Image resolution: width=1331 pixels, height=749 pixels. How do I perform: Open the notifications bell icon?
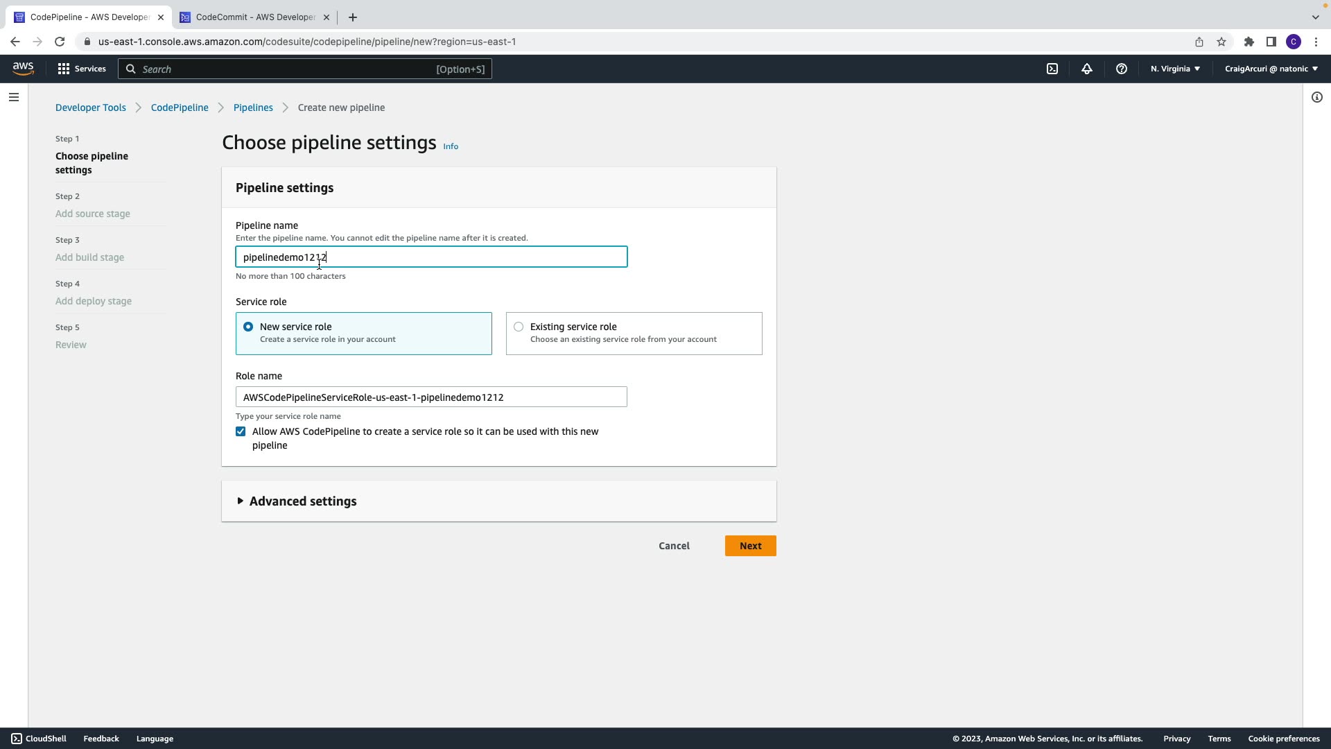(1087, 69)
